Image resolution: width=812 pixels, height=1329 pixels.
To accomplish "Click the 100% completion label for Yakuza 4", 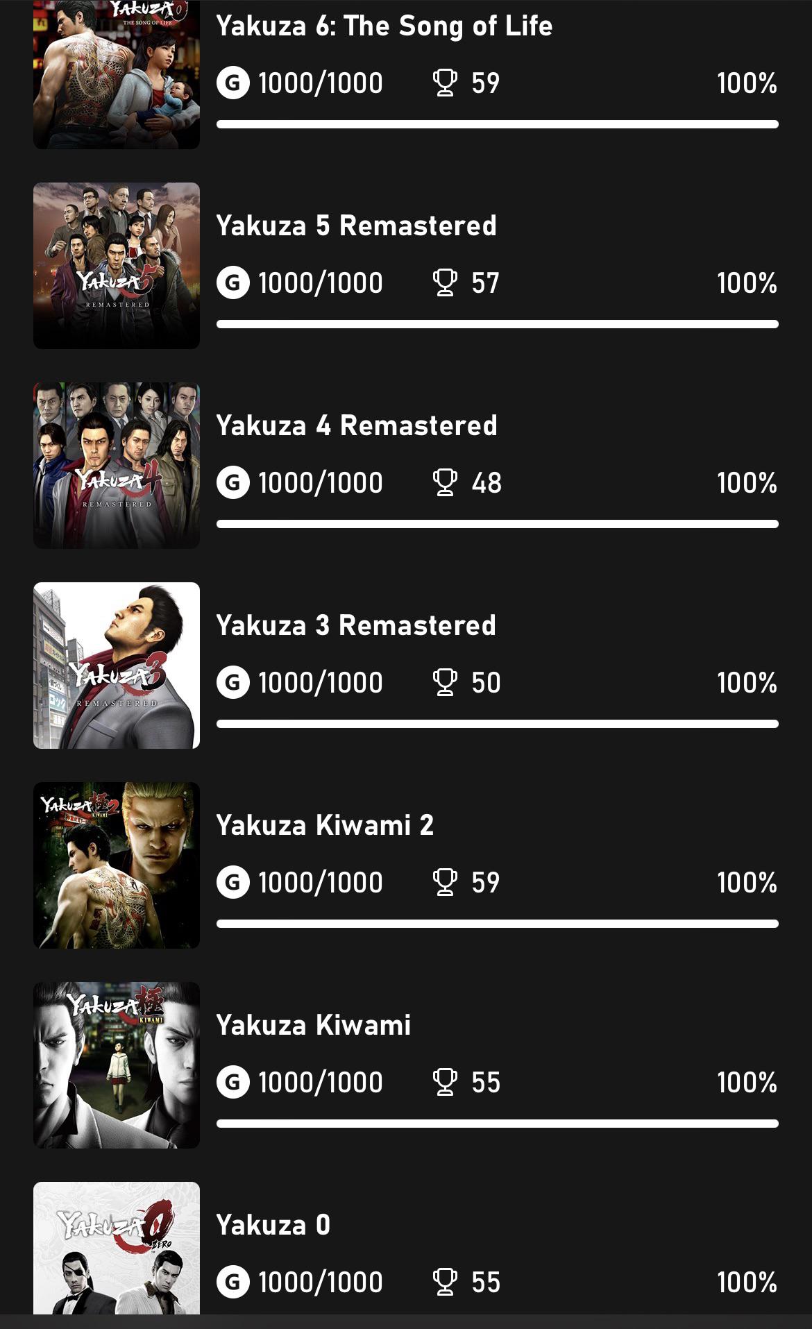I will point(747,483).
